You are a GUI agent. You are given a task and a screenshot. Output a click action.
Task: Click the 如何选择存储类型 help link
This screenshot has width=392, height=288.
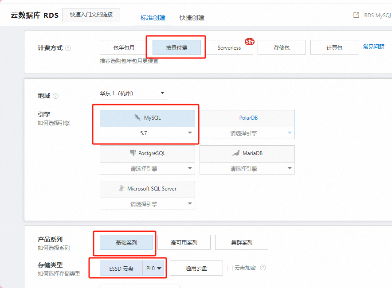(59, 273)
